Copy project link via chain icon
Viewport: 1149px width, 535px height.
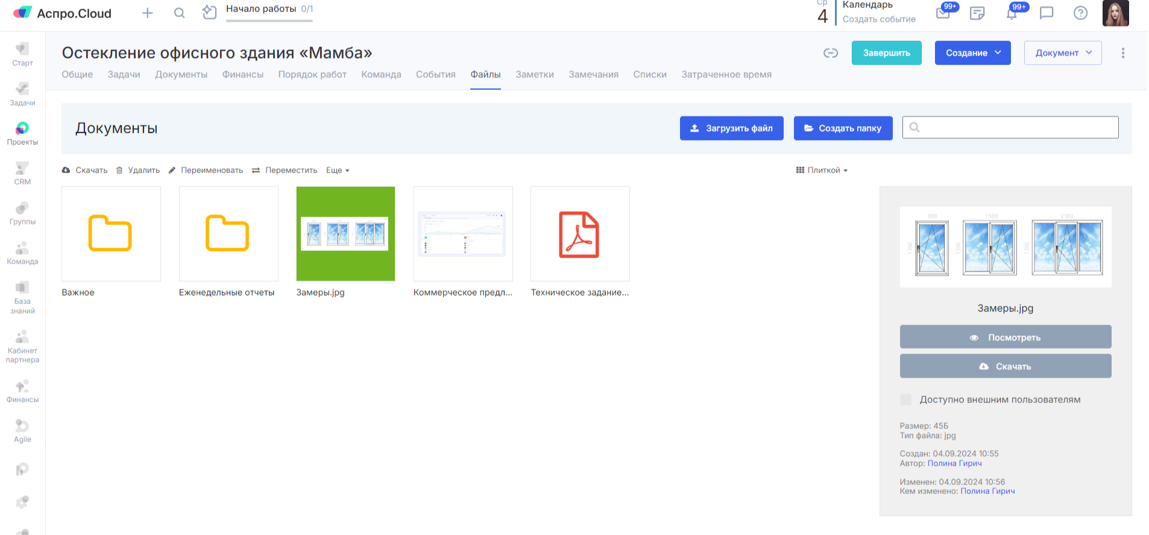(831, 53)
